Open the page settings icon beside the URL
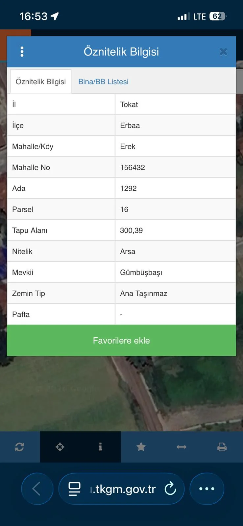The image size is (243, 526). 74,489
